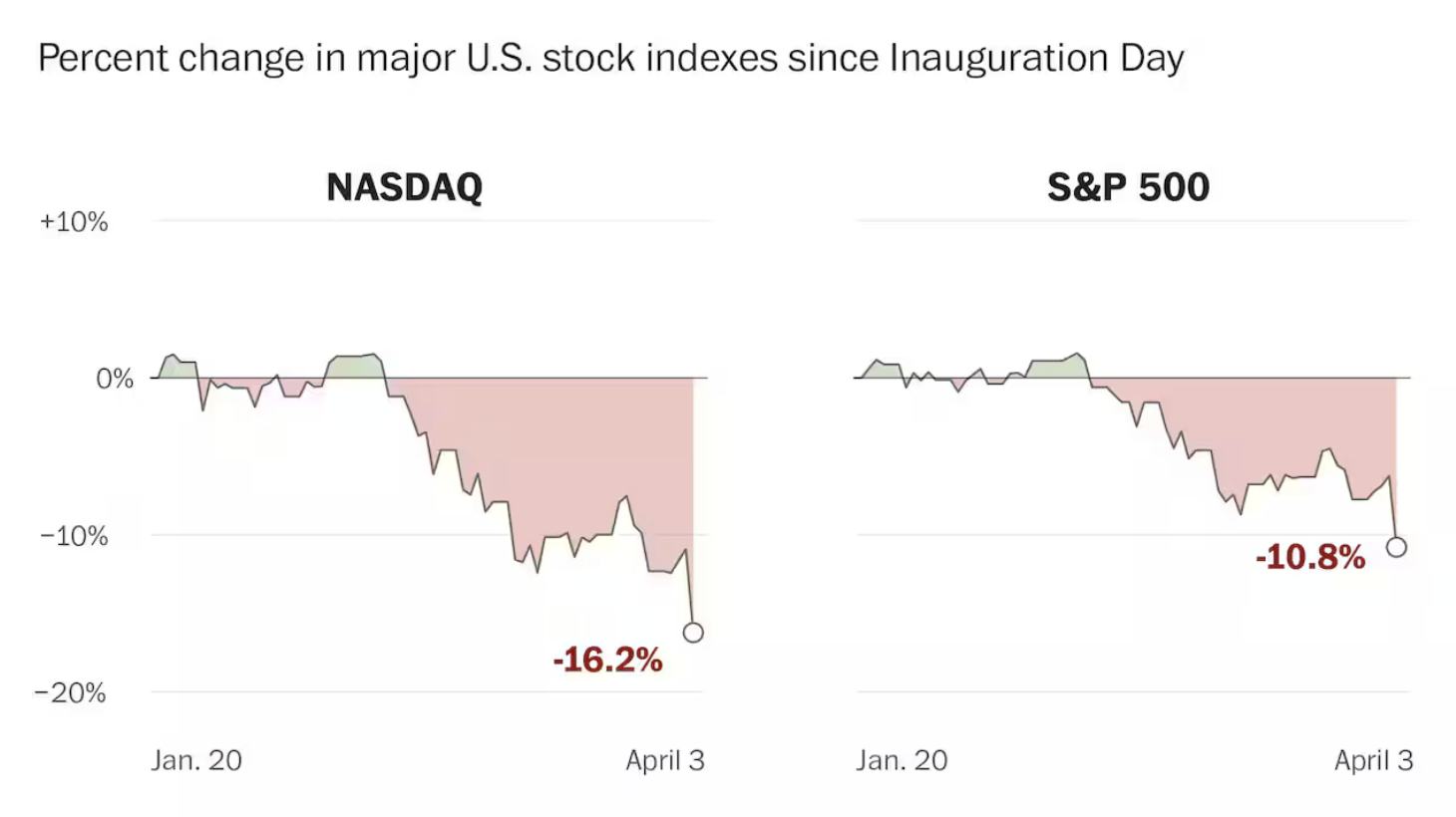Click the main chart title text
The width and height of the screenshot is (1456, 817).
point(610,58)
